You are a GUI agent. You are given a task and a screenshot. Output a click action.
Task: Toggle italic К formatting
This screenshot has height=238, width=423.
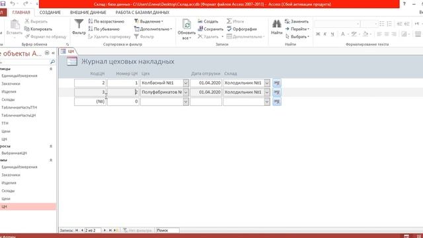(x=325, y=34)
